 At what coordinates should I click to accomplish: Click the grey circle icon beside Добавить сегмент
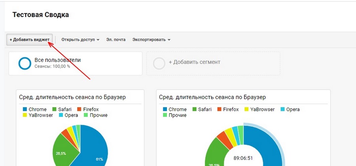pos(159,63)
